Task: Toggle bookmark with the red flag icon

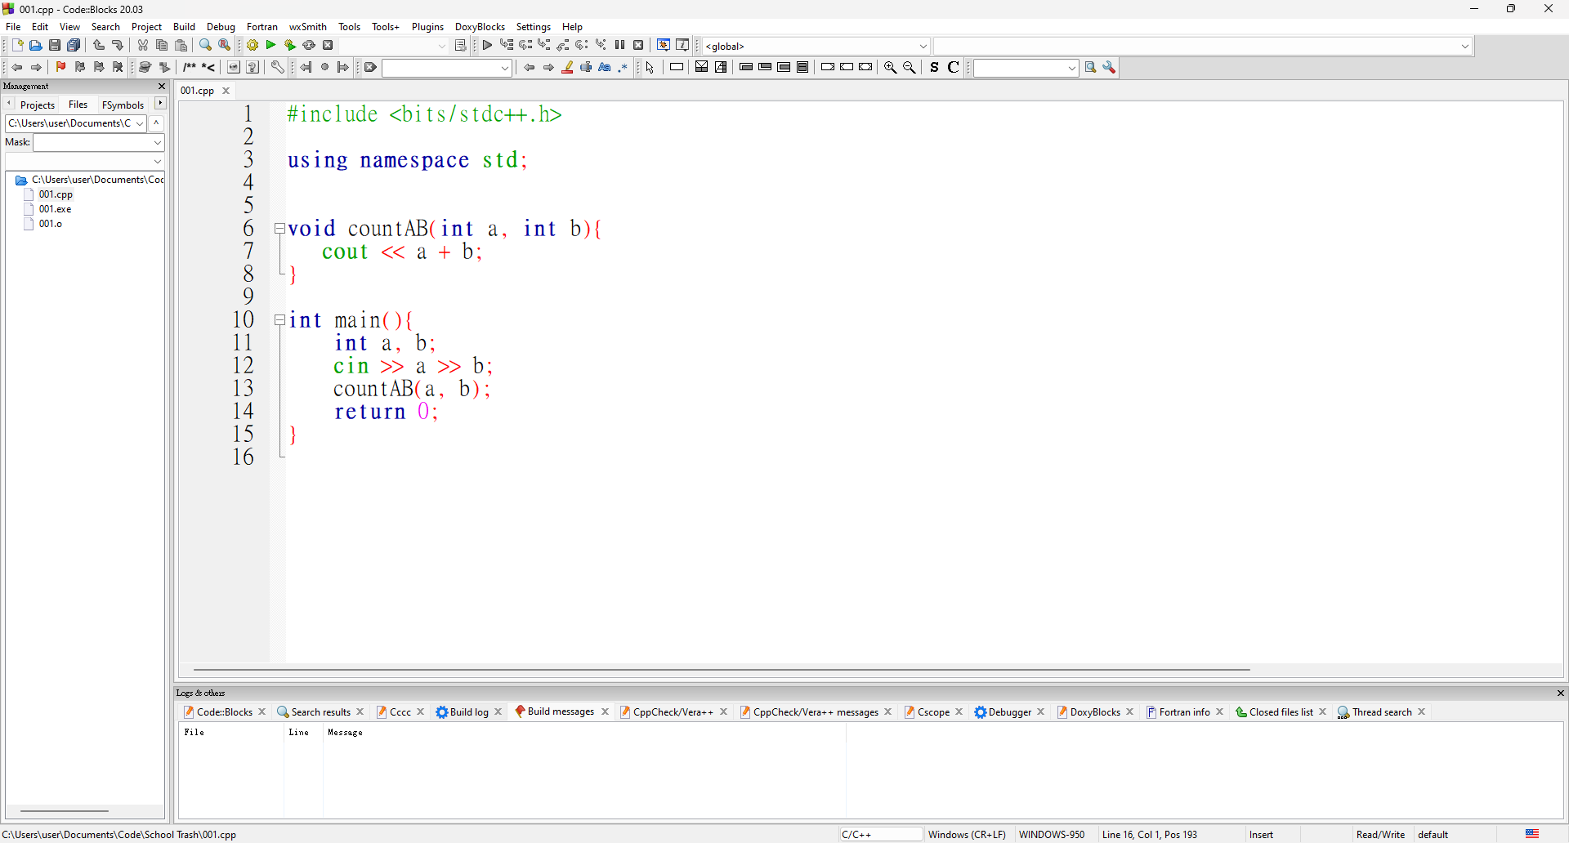Action: 60,68
